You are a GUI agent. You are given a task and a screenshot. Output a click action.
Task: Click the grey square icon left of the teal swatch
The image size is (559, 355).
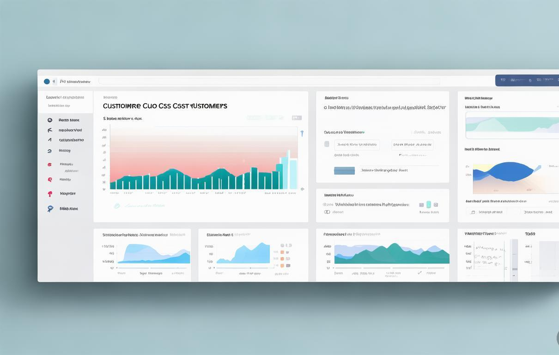click(x=421, y=204)
